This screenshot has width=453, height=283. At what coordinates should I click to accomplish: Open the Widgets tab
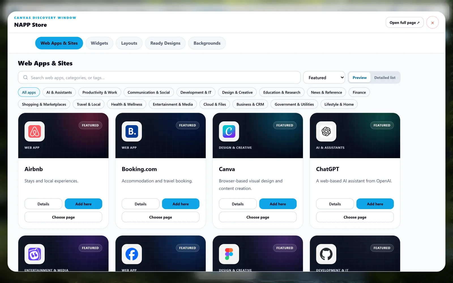tap(99, 43)
